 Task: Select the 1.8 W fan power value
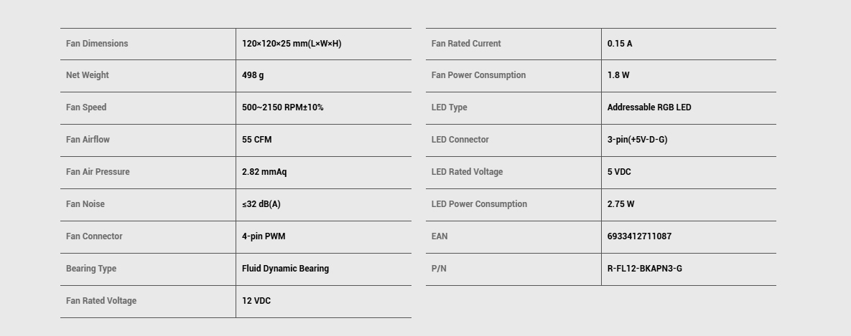(618, 75)
